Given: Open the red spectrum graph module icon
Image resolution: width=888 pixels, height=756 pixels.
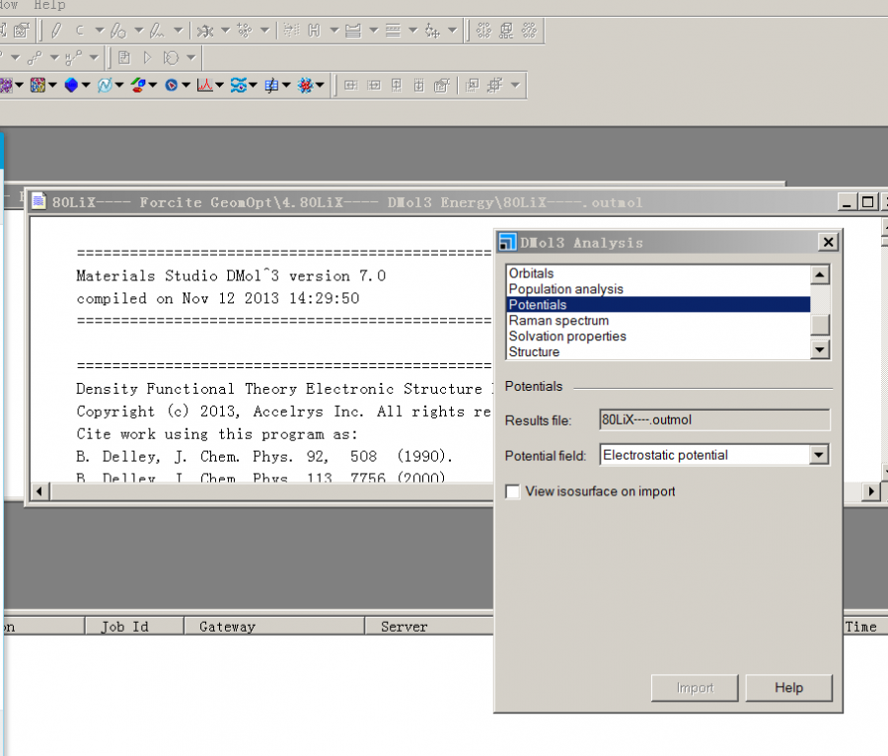Looking at the screenshot, I should coord(204,85).
